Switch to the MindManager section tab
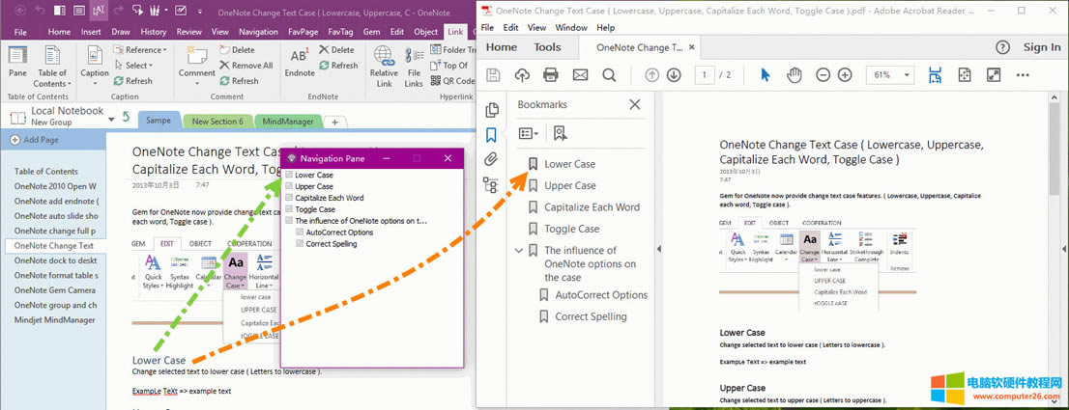This screenshot has width=1069, height=410. click(287, 122)
